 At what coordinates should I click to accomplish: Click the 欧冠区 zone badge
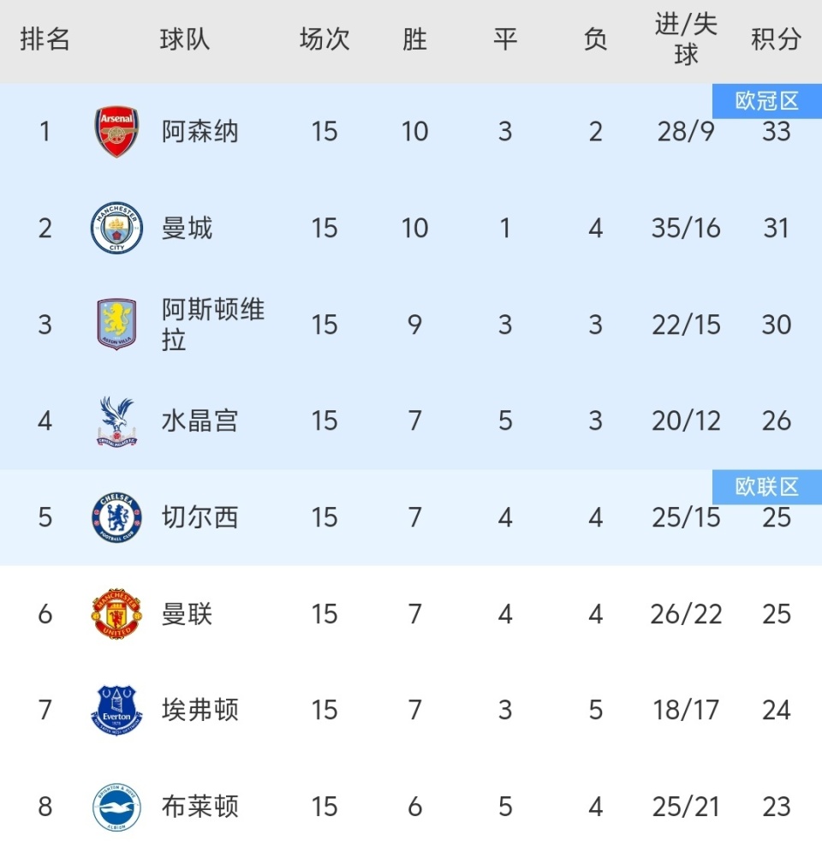766,102
